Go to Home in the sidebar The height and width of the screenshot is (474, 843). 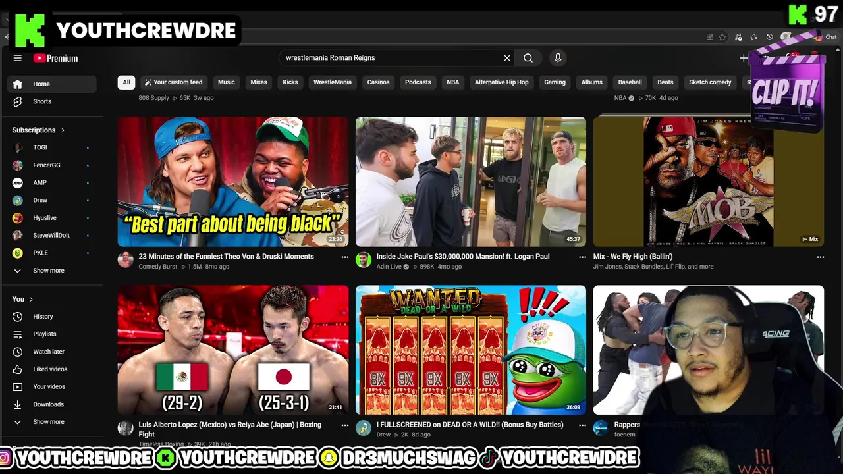[52, 84]
